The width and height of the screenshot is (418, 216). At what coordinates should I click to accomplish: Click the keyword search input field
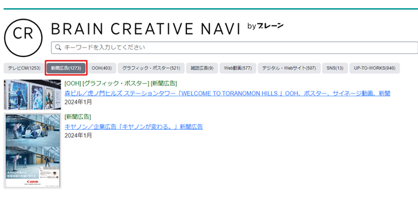[x=235, y=48]
